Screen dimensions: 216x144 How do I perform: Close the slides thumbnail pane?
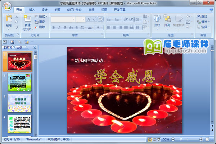click(x=35, y=48)
